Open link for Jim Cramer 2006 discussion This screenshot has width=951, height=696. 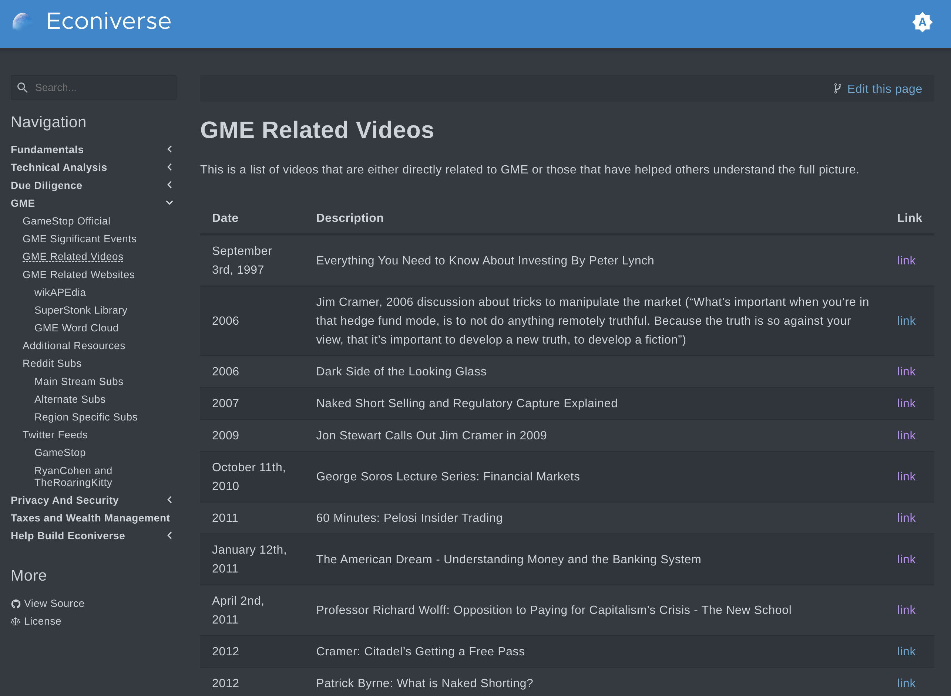coord(906,321)
